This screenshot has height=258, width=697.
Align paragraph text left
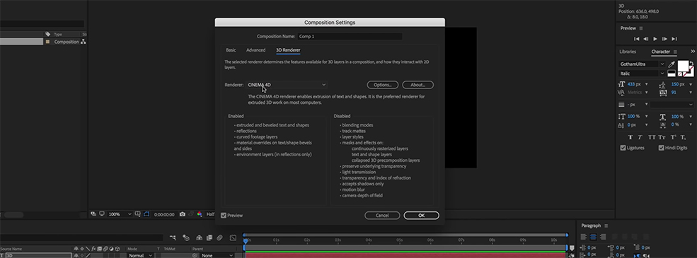tap(584, 237)
